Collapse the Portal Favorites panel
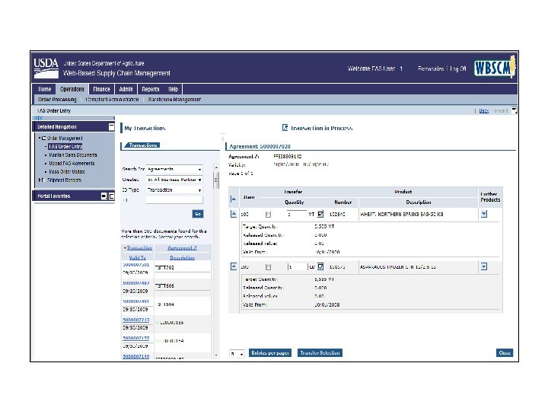This screenshot has width=548, height=411. (111, 196)
